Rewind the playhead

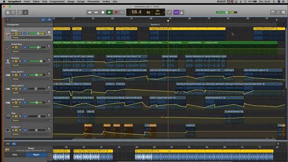click(x=90, y=12)
